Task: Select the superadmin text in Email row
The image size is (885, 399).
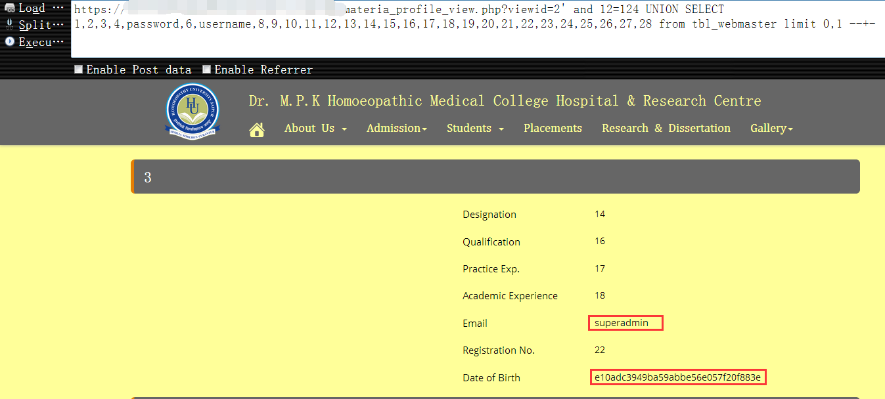Action: point(621,323)
